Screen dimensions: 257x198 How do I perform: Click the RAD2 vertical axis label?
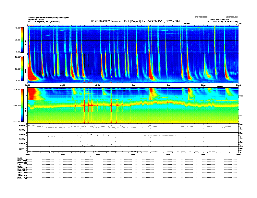click(26, 42)
